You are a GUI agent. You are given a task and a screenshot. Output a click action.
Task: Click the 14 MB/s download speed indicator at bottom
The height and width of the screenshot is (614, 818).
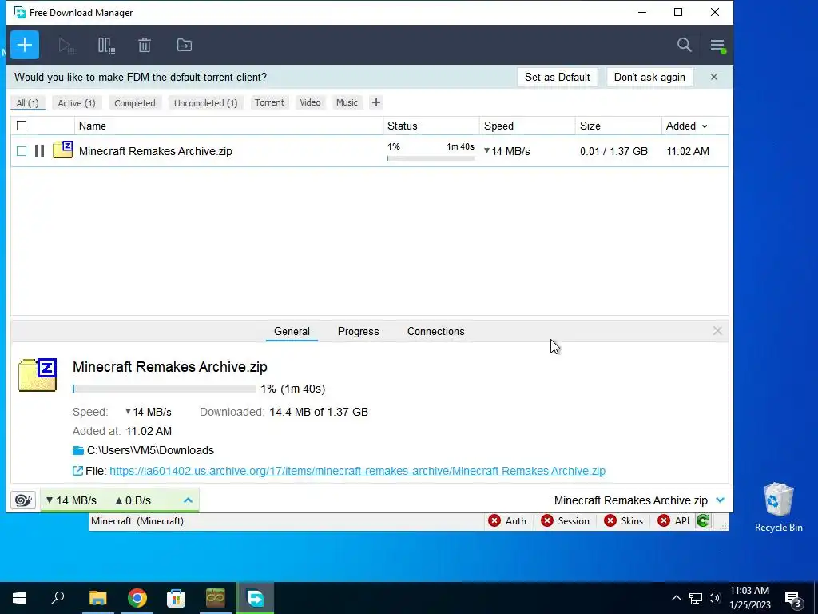click(x=71, y=500)
